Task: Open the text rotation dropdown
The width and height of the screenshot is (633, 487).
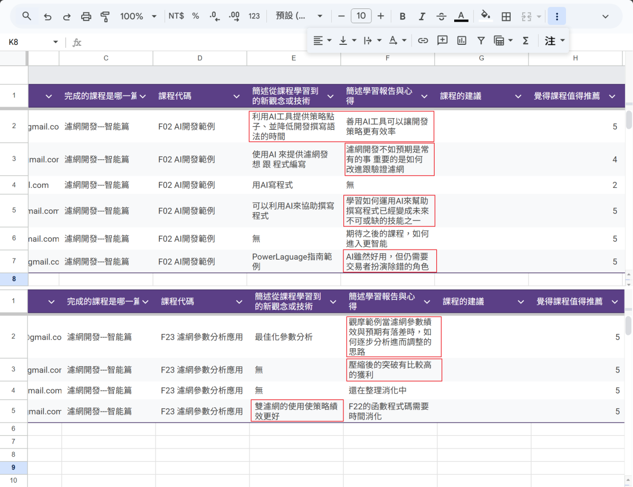Action: [398, 40]
